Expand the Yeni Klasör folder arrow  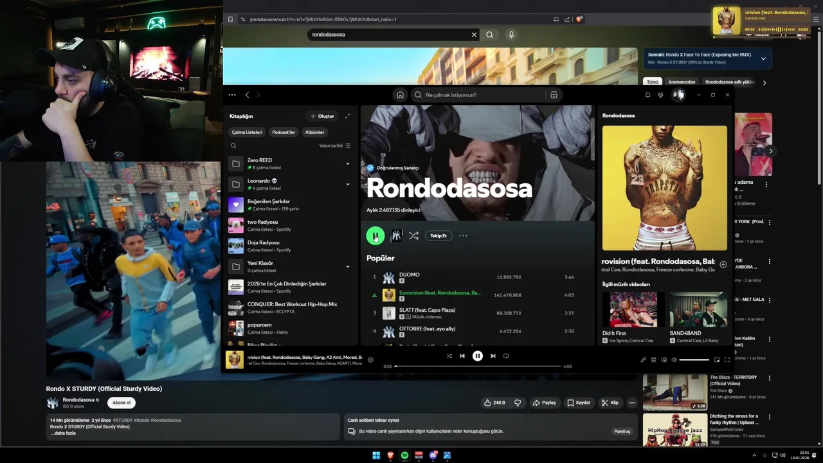[348, 267]
